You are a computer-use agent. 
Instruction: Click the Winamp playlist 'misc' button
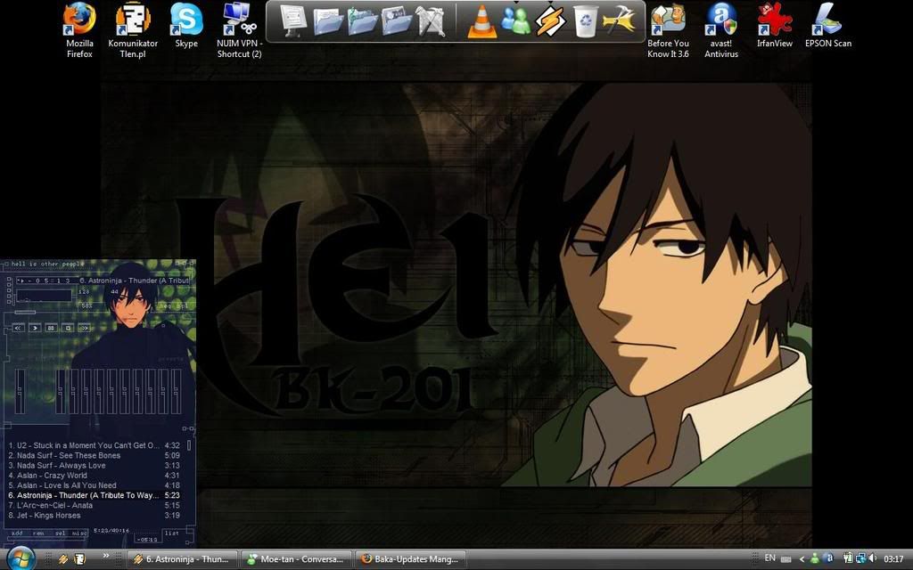point(79,533)
